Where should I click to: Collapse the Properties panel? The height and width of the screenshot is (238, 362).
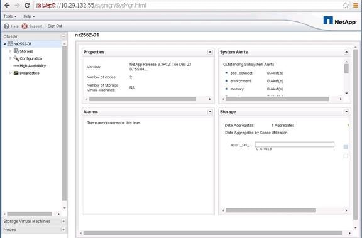[x=210, y=52]
